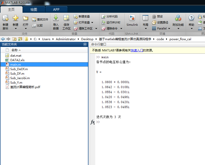Screen dimensions: 205x165
Task: Open the 清除命令 dropdown arrow
Action: tap(121, 28)
